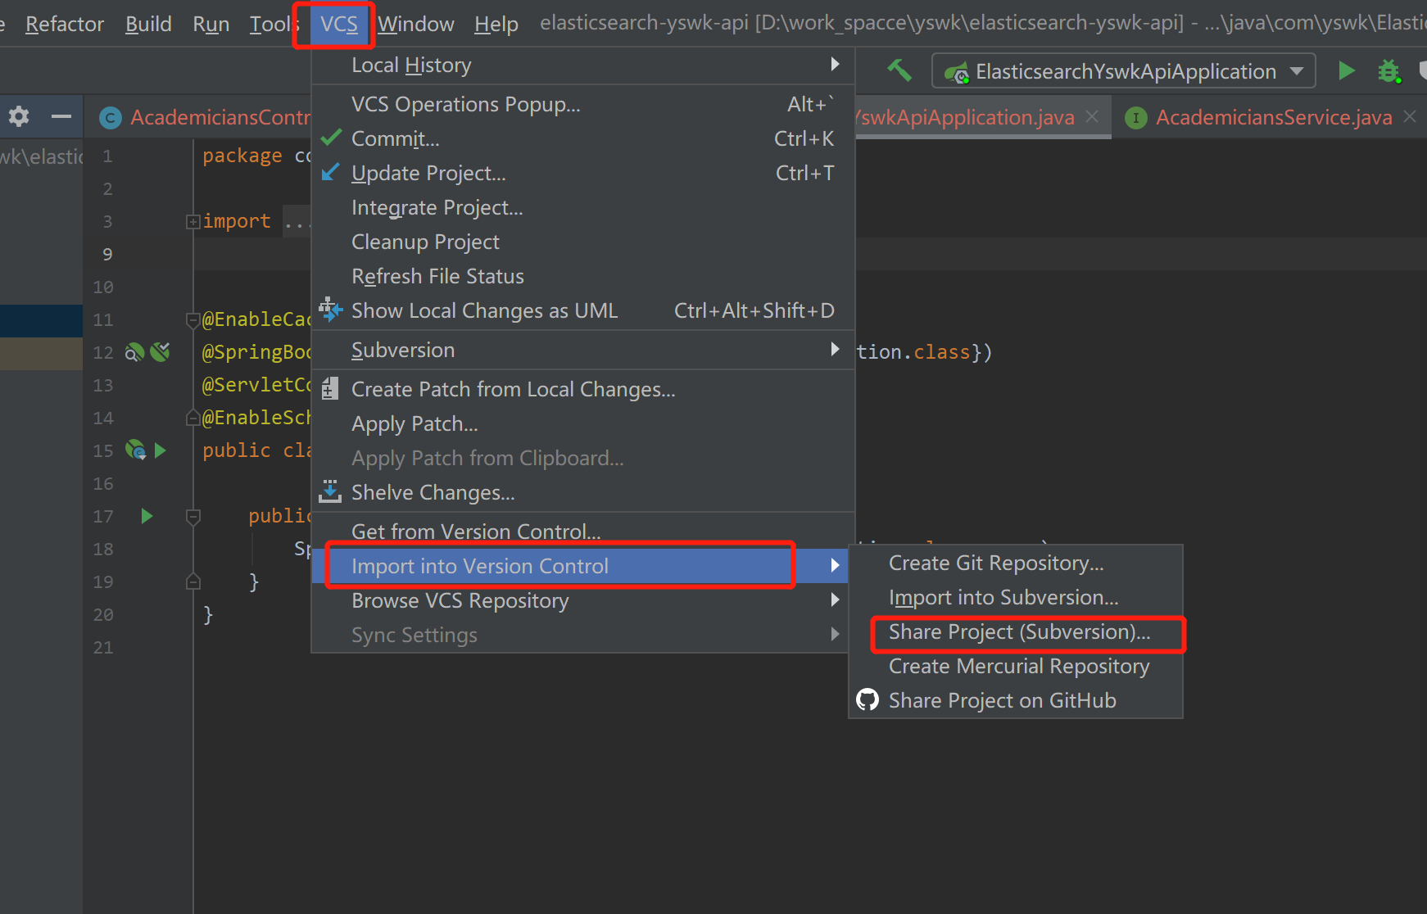Select Get from Version Control...
1427x914 pixels.
tap(583, 532)
